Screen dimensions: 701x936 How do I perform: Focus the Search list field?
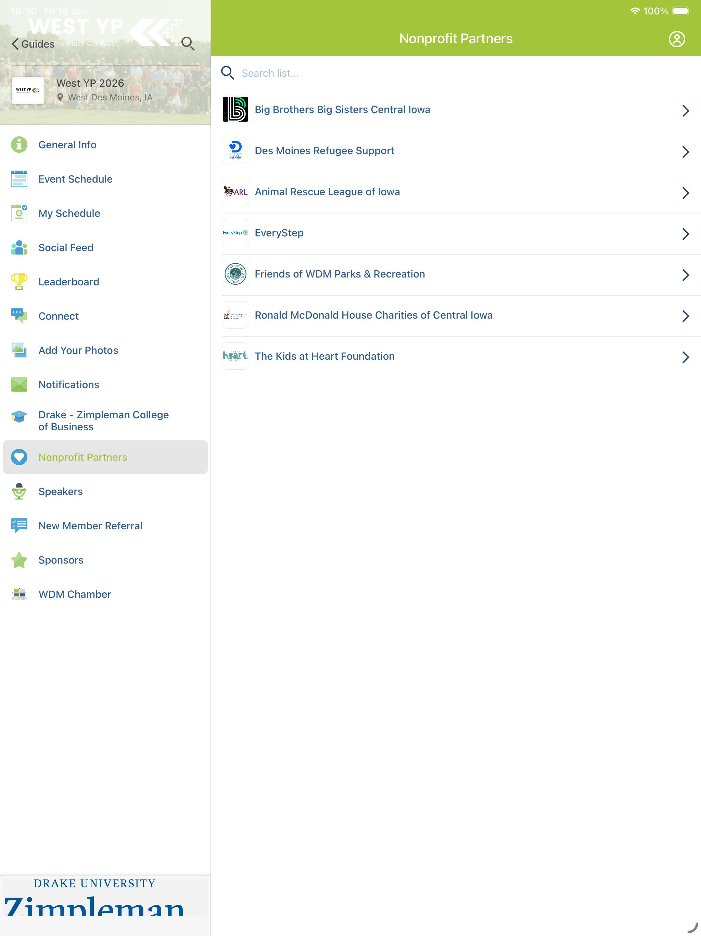456,73
